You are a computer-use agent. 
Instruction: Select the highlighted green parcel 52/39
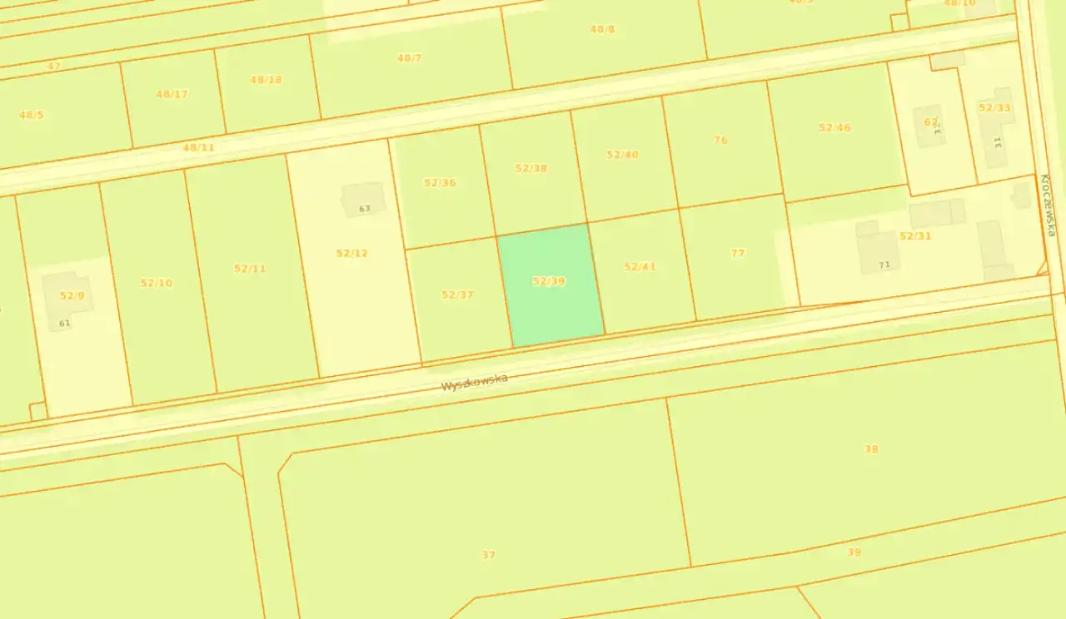(x=550, y=283)
